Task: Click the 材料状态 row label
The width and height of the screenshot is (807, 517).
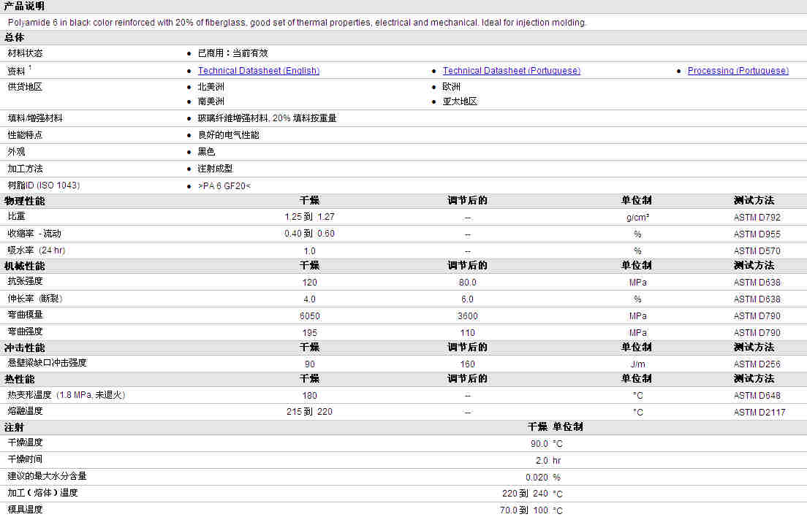Action: (x=25, y=53)
